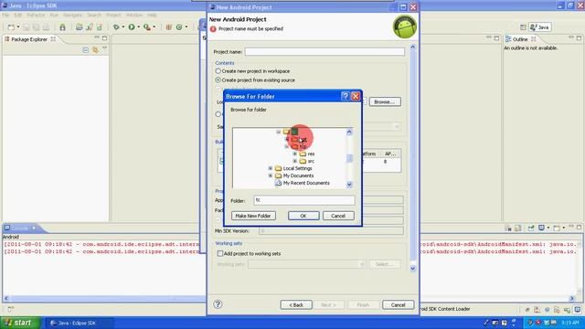Select the Console tab
585x329 pixels.
point(20,228)
